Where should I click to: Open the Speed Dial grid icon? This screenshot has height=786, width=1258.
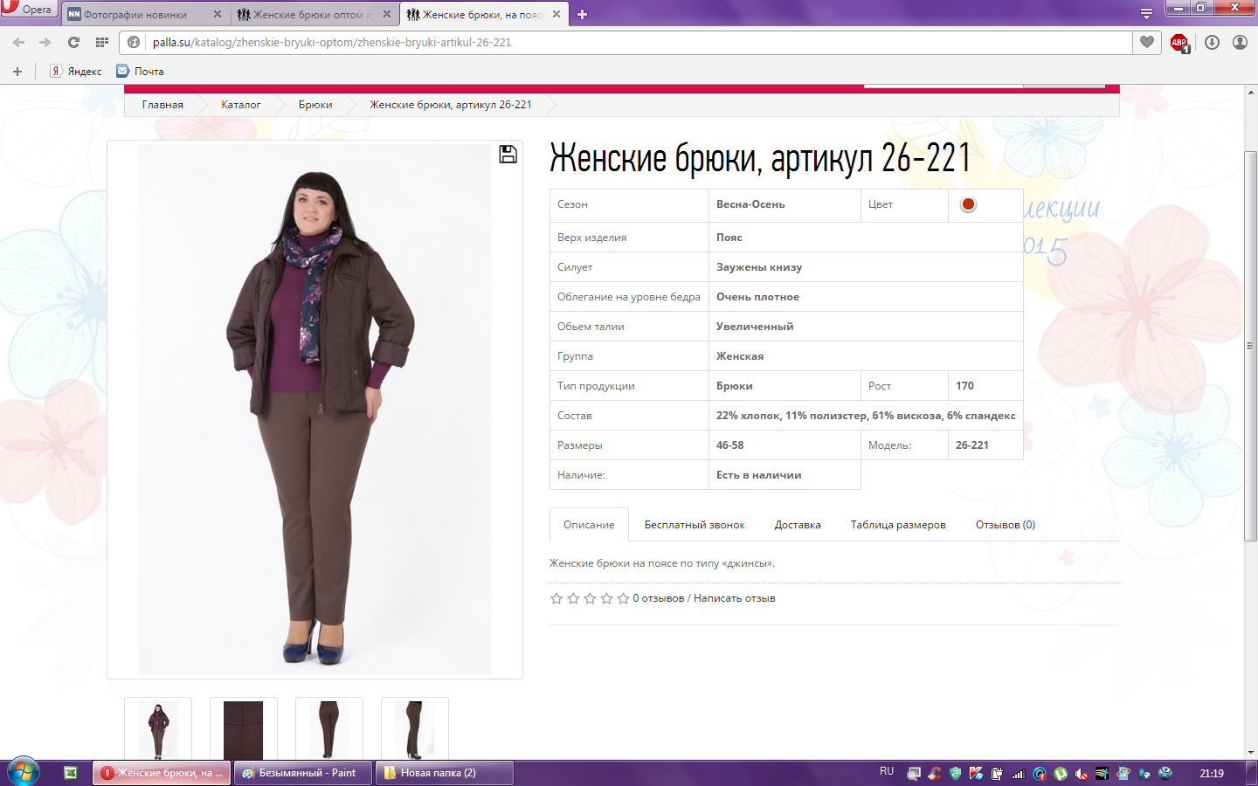pyautogui.click(x=101, y=42)
